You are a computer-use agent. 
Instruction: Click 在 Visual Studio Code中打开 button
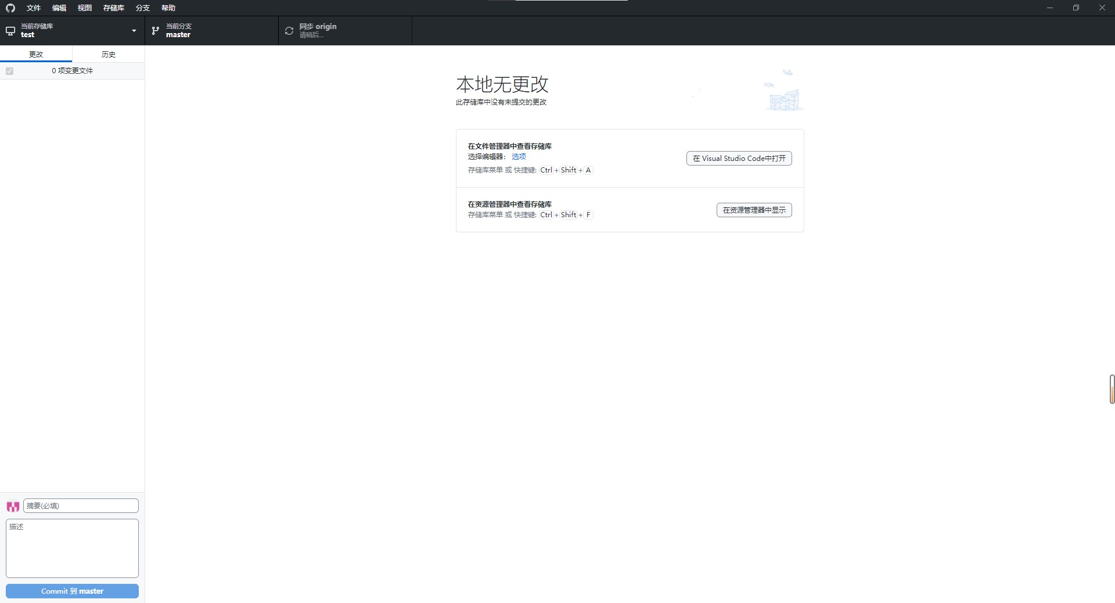pyautogui.click(x=739, y=159)
